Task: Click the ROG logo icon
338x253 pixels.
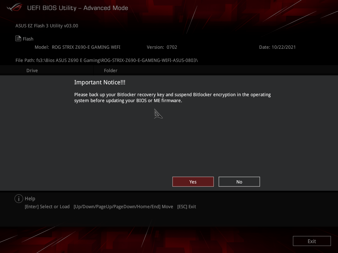Action: click(15, 7)
